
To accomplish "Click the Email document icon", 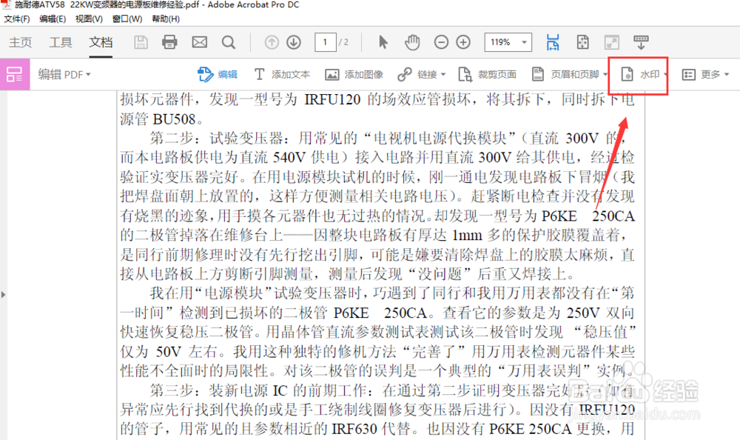I will click(198, 42).
